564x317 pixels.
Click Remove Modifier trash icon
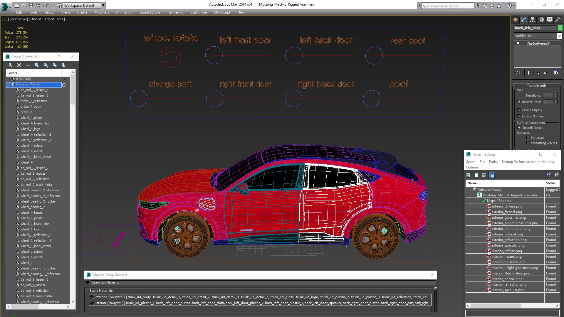[545, 72]
